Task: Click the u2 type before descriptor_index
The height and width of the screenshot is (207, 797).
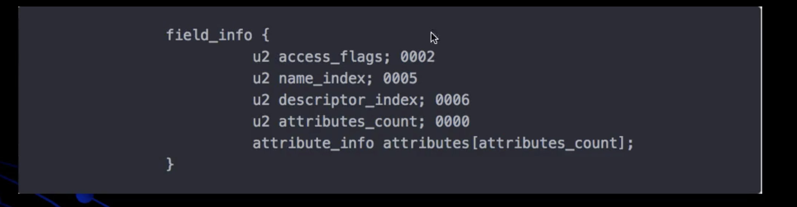Action: (261, 100)
